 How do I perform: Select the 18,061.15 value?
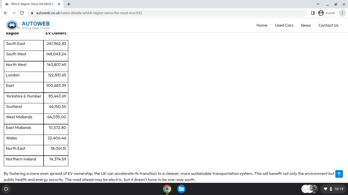point(58,148)
